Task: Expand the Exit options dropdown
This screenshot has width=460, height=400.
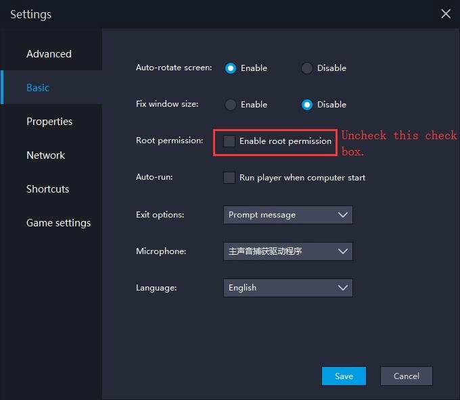Action: click(x=287, y=215)
